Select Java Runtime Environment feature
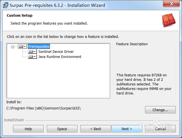 coord(60,57)
